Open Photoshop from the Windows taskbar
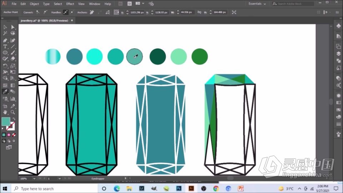The image size is (343, 193). [x=179, y=188]
